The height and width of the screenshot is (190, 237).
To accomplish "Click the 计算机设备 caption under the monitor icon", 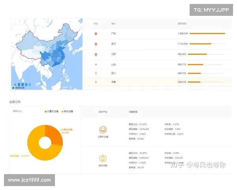I will tap(103, 137).
